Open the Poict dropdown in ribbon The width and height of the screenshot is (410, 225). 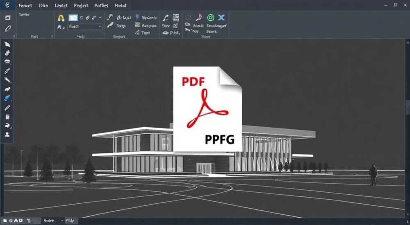pyautogui.click(x=85, y=27)
